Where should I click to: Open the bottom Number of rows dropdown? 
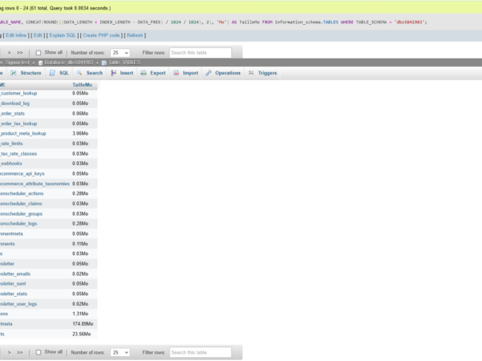click(120, 352)
